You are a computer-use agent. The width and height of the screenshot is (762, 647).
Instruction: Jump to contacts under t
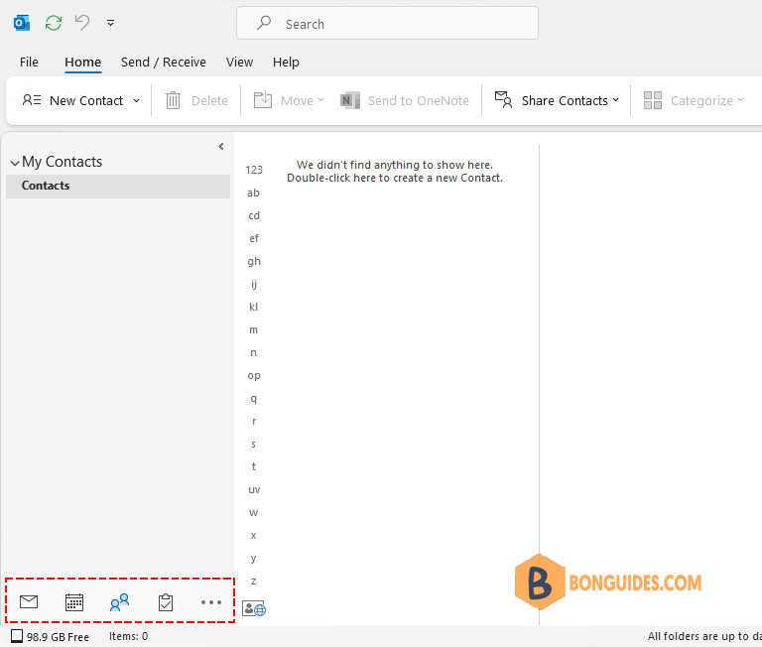click(x=254, y=466)
